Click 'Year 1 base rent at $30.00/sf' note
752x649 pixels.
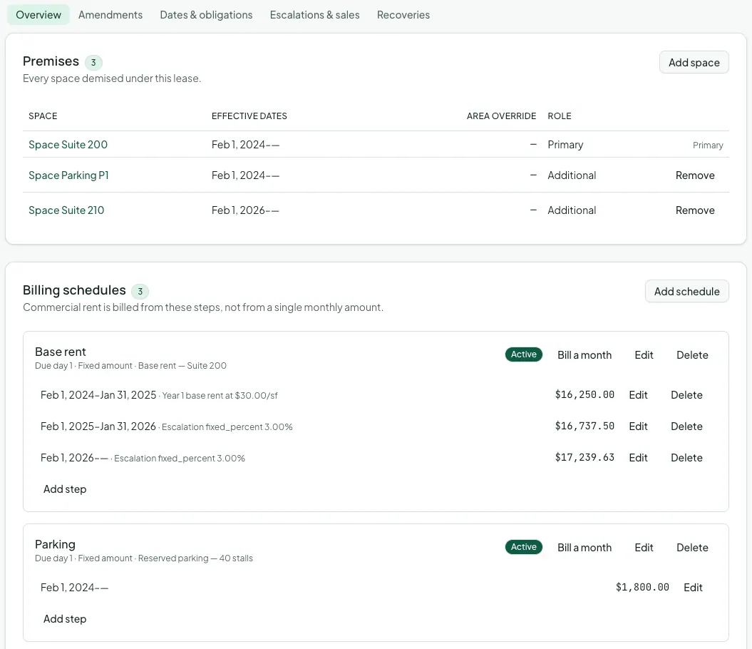coord(220,396)
